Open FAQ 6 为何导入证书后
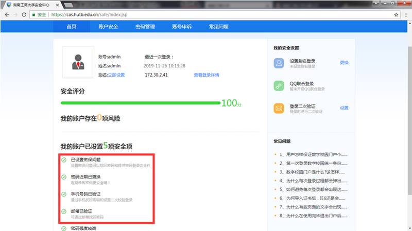This screenshot has width=412, height=231. coord(312,198)
